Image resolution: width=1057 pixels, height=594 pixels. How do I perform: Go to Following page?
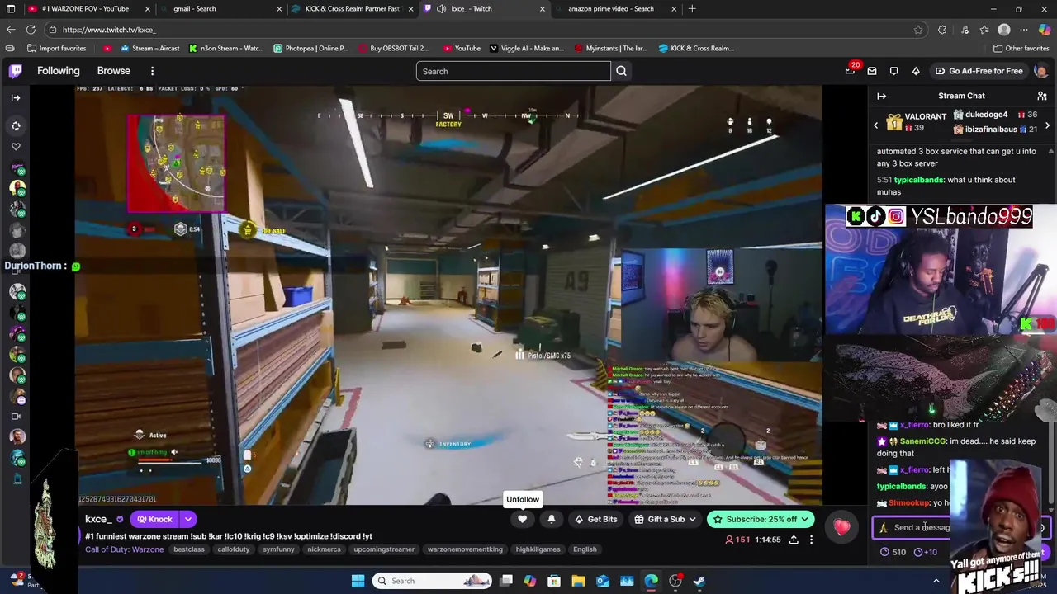pyautogui.click(x=59, y=71)
